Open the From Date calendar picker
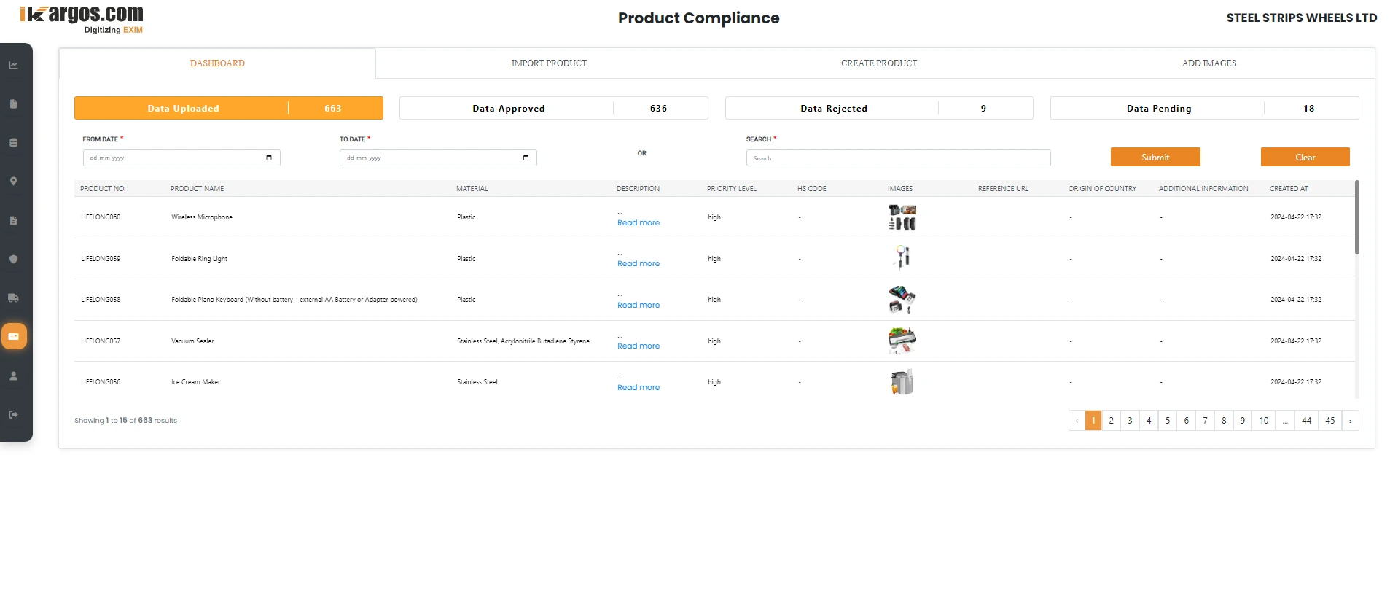The width and height of the screenshot is (1398, 595). pyautogui.click(x=269, y=158)
